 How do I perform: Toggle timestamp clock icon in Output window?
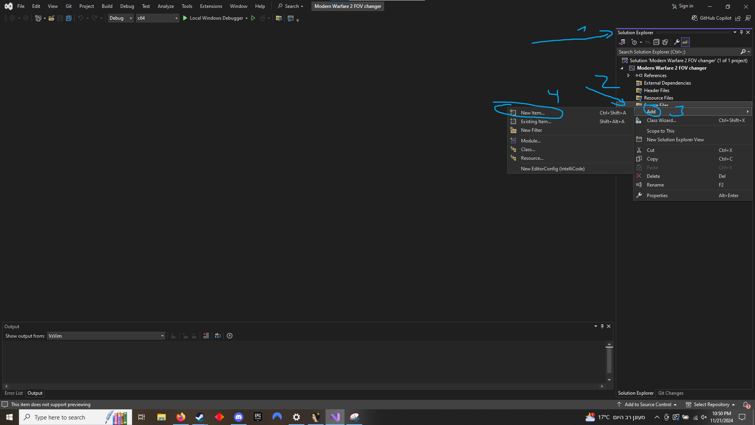pyautogui.click(x=230, y=336)
